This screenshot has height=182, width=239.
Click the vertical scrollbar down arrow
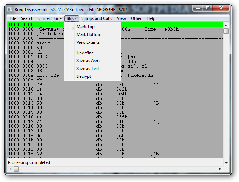point(226,163)
